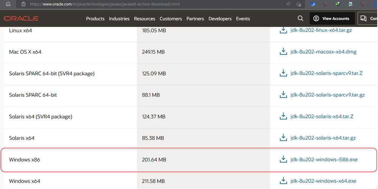Open the Customers menu
This screenshot has width=378, height=189.
[171, 19]
